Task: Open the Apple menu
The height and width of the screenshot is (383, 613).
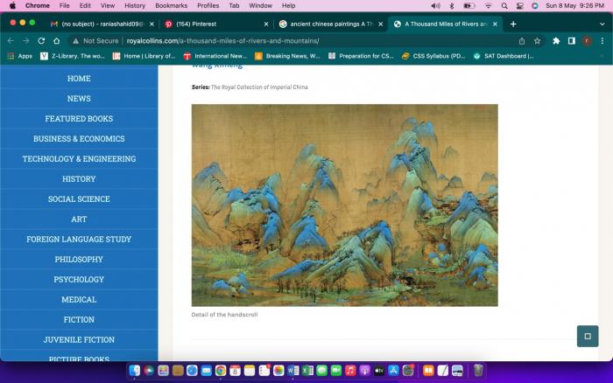Action: pyautogui.click(x=12, y=6)
